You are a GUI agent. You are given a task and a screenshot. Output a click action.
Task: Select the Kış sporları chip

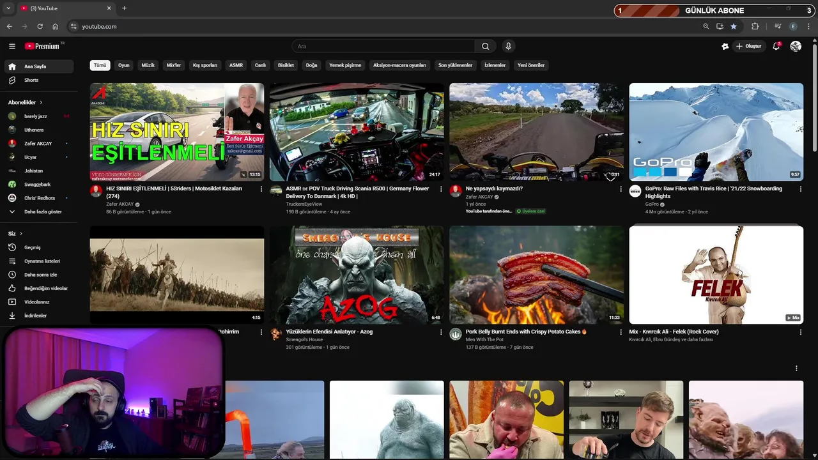tap(205, 65)
